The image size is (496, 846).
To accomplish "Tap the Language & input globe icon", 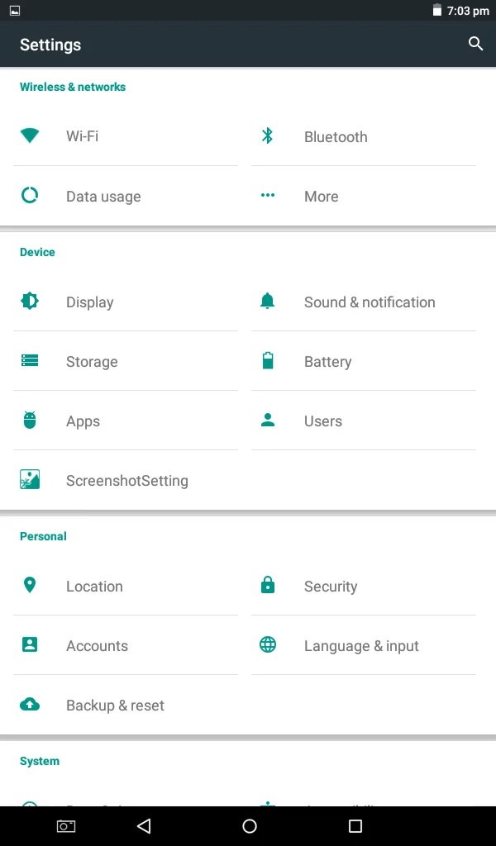I will point(268,644).
